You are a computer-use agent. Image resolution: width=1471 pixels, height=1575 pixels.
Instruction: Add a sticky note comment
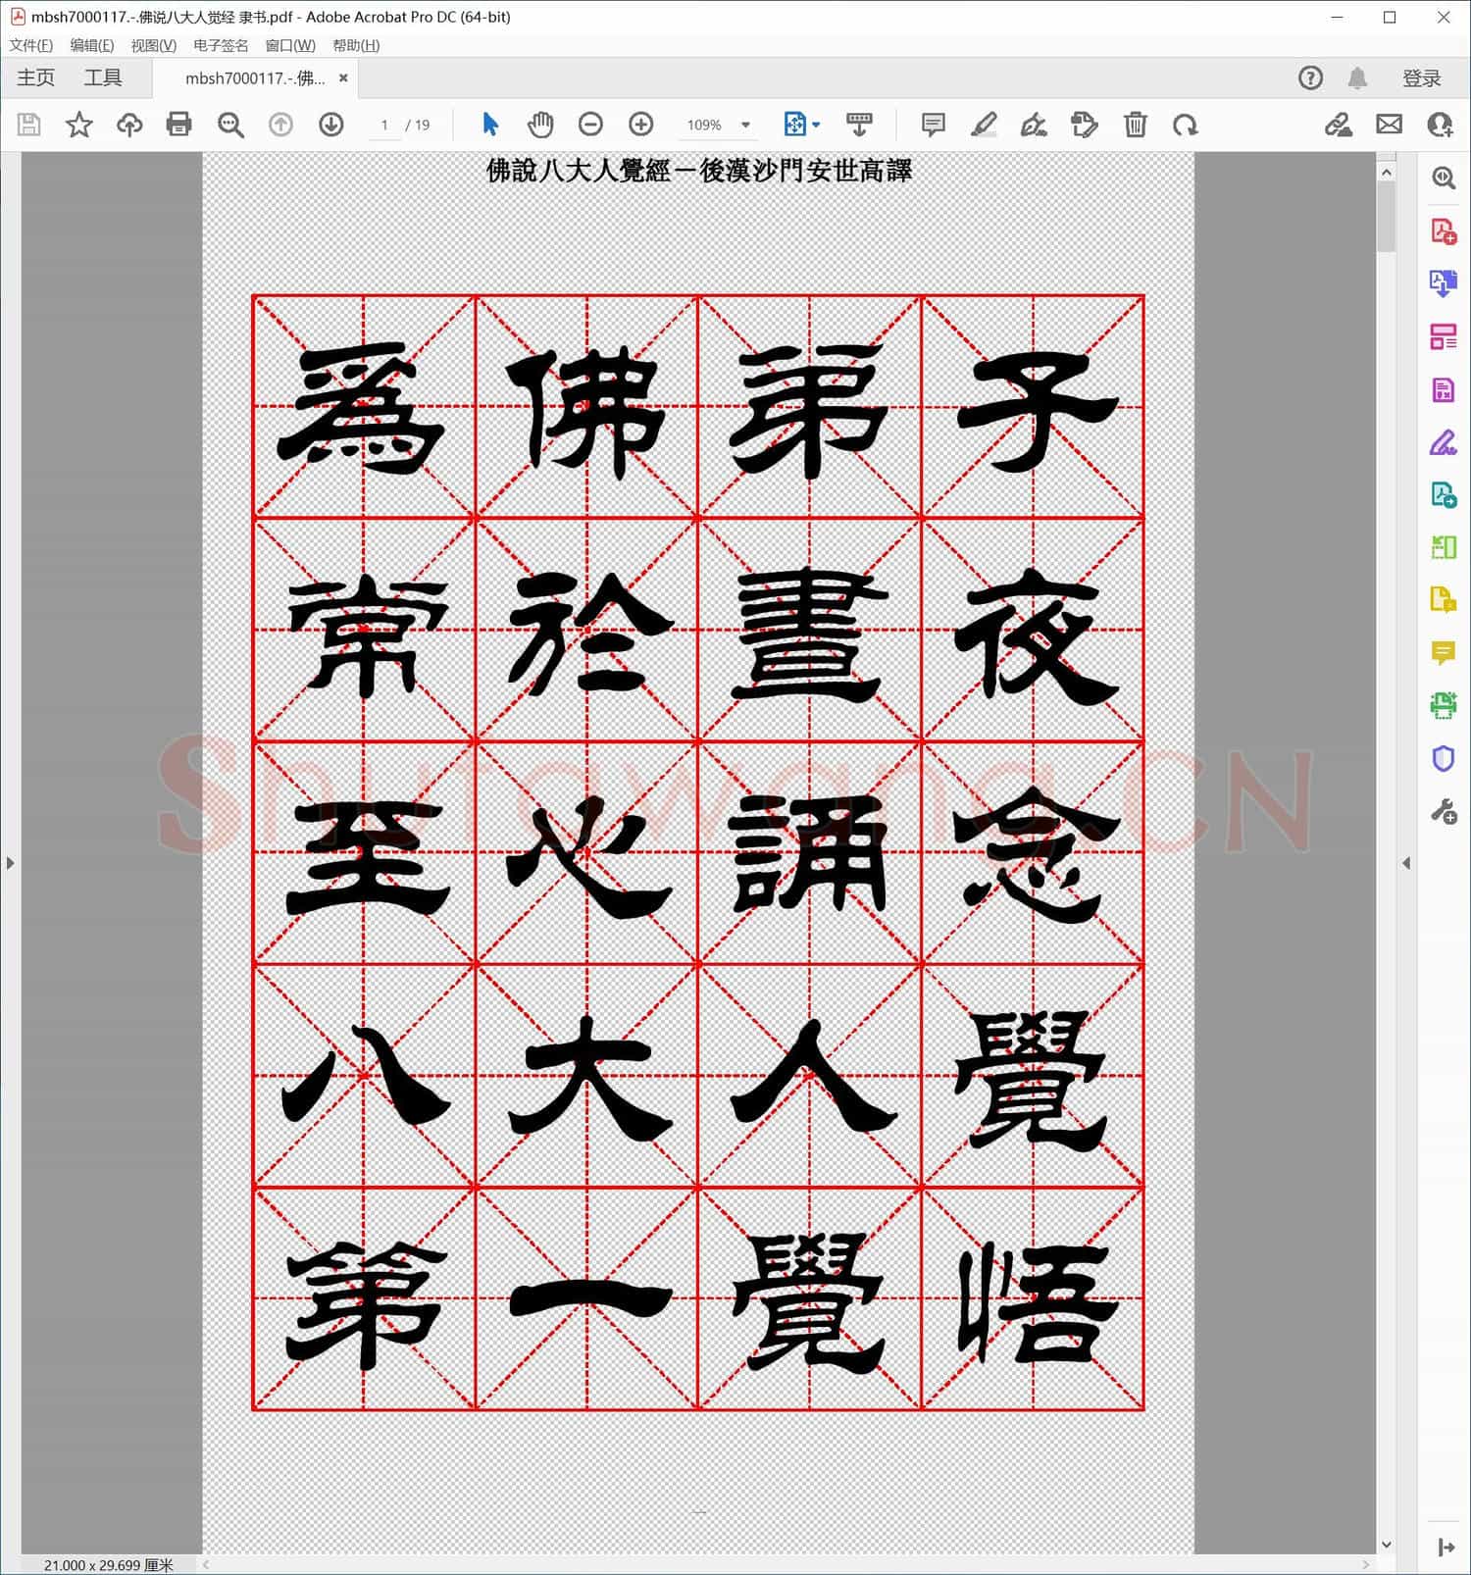(x=933, y=125)
